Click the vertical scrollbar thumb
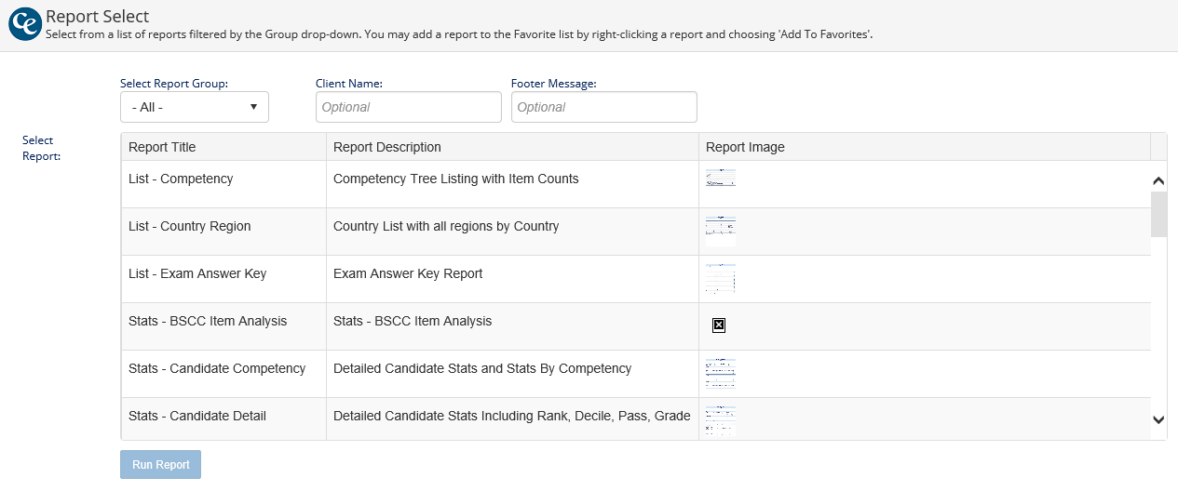Viewport: 1178px width, 491px height. [1158, 214]
